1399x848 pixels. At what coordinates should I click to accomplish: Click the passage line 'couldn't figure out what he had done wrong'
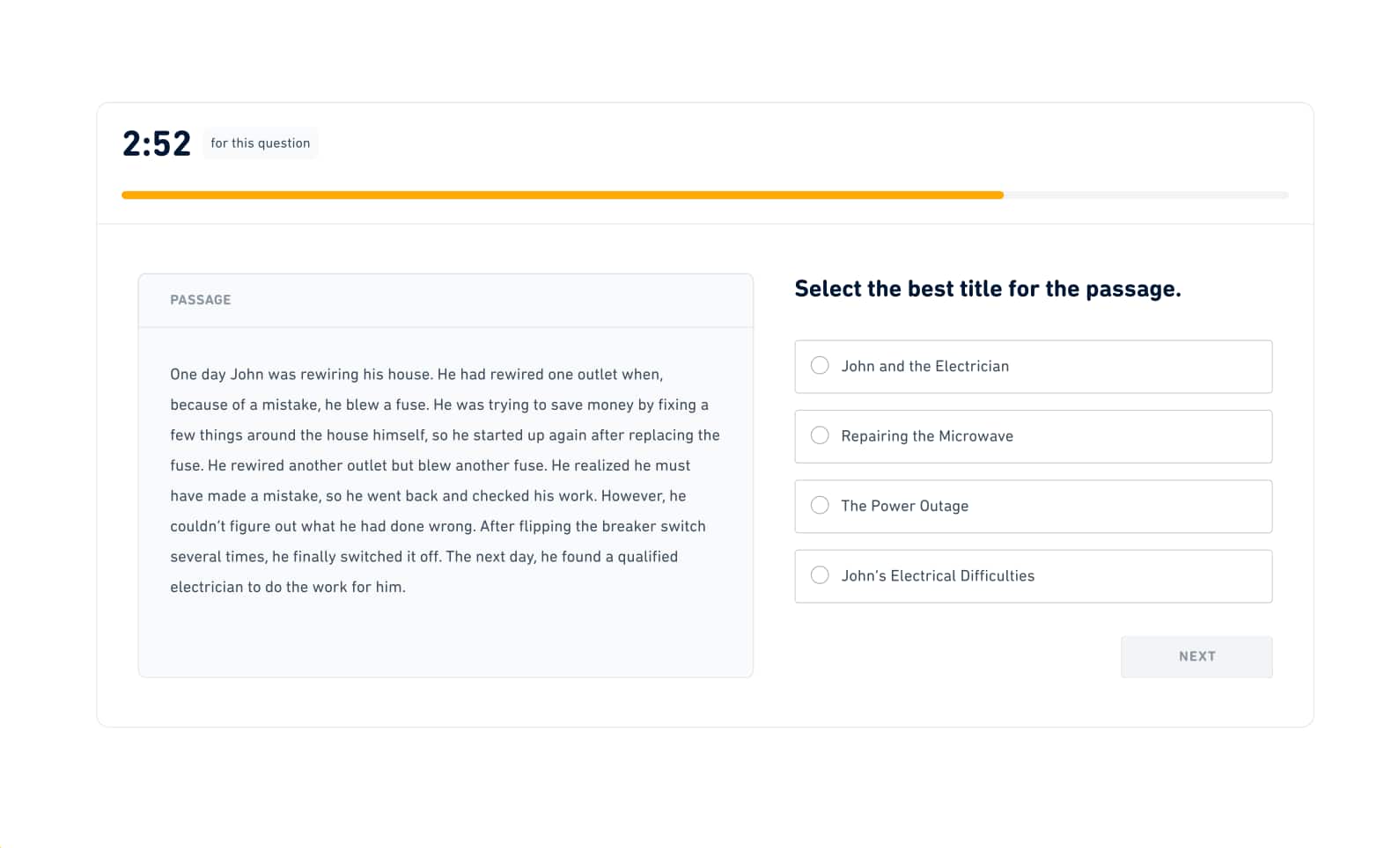pyautogui.click(x=438, y=526)
